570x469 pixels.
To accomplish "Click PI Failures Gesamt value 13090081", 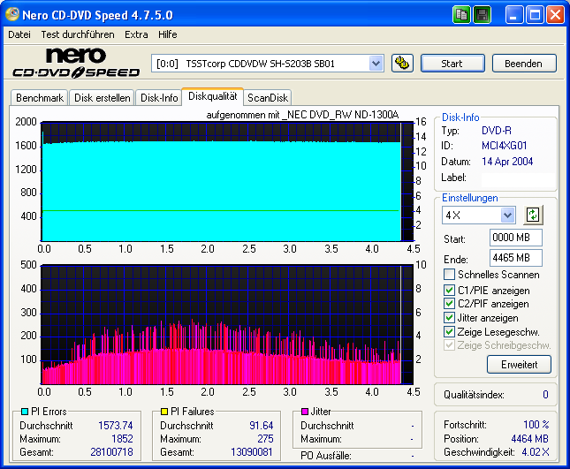I will coord(252,452).
